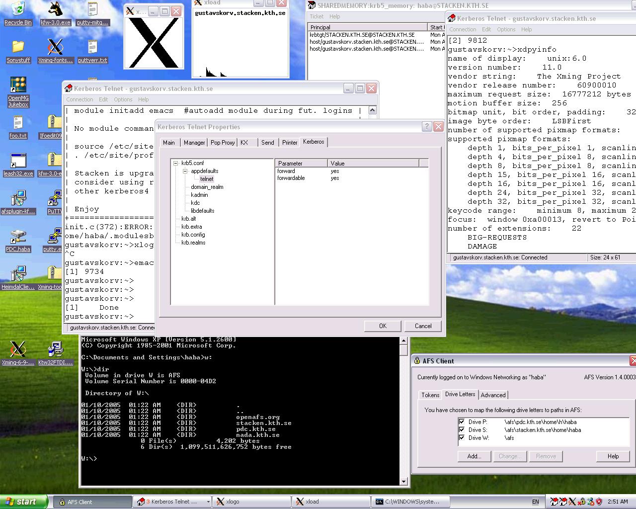Open Ticket menu in SHAREDMEMORY window
Screen dimensions: 636x509
pyautogui.click(x=317, y=16)
